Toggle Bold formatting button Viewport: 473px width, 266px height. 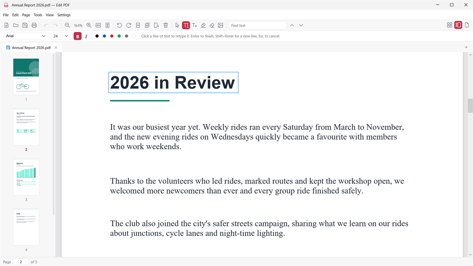(77, 36)
